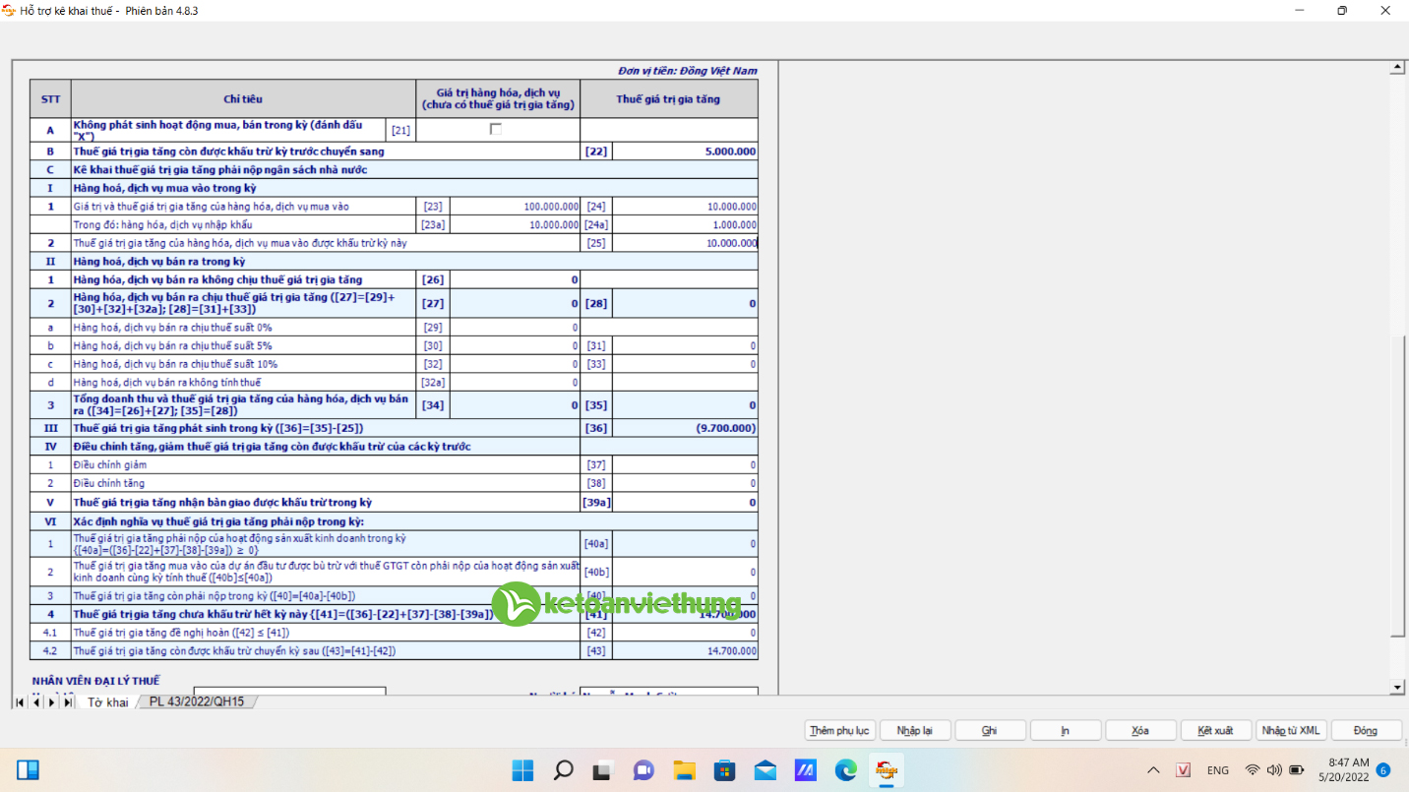Import data with Nhập từ XML

coord(1291,731)
